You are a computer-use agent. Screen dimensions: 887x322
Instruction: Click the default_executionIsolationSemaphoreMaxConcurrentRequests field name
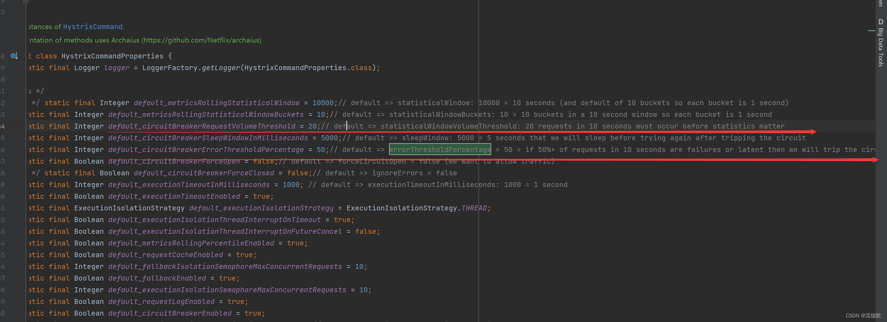click(x=227, y=290)
